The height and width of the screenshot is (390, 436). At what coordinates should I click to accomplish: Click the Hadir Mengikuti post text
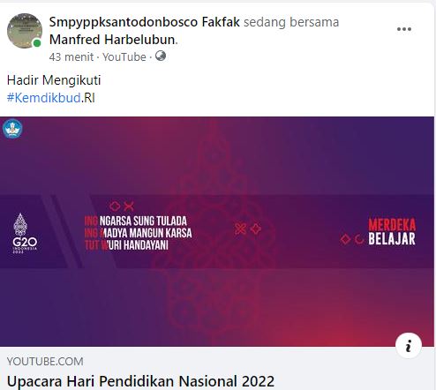click(54, 80)
